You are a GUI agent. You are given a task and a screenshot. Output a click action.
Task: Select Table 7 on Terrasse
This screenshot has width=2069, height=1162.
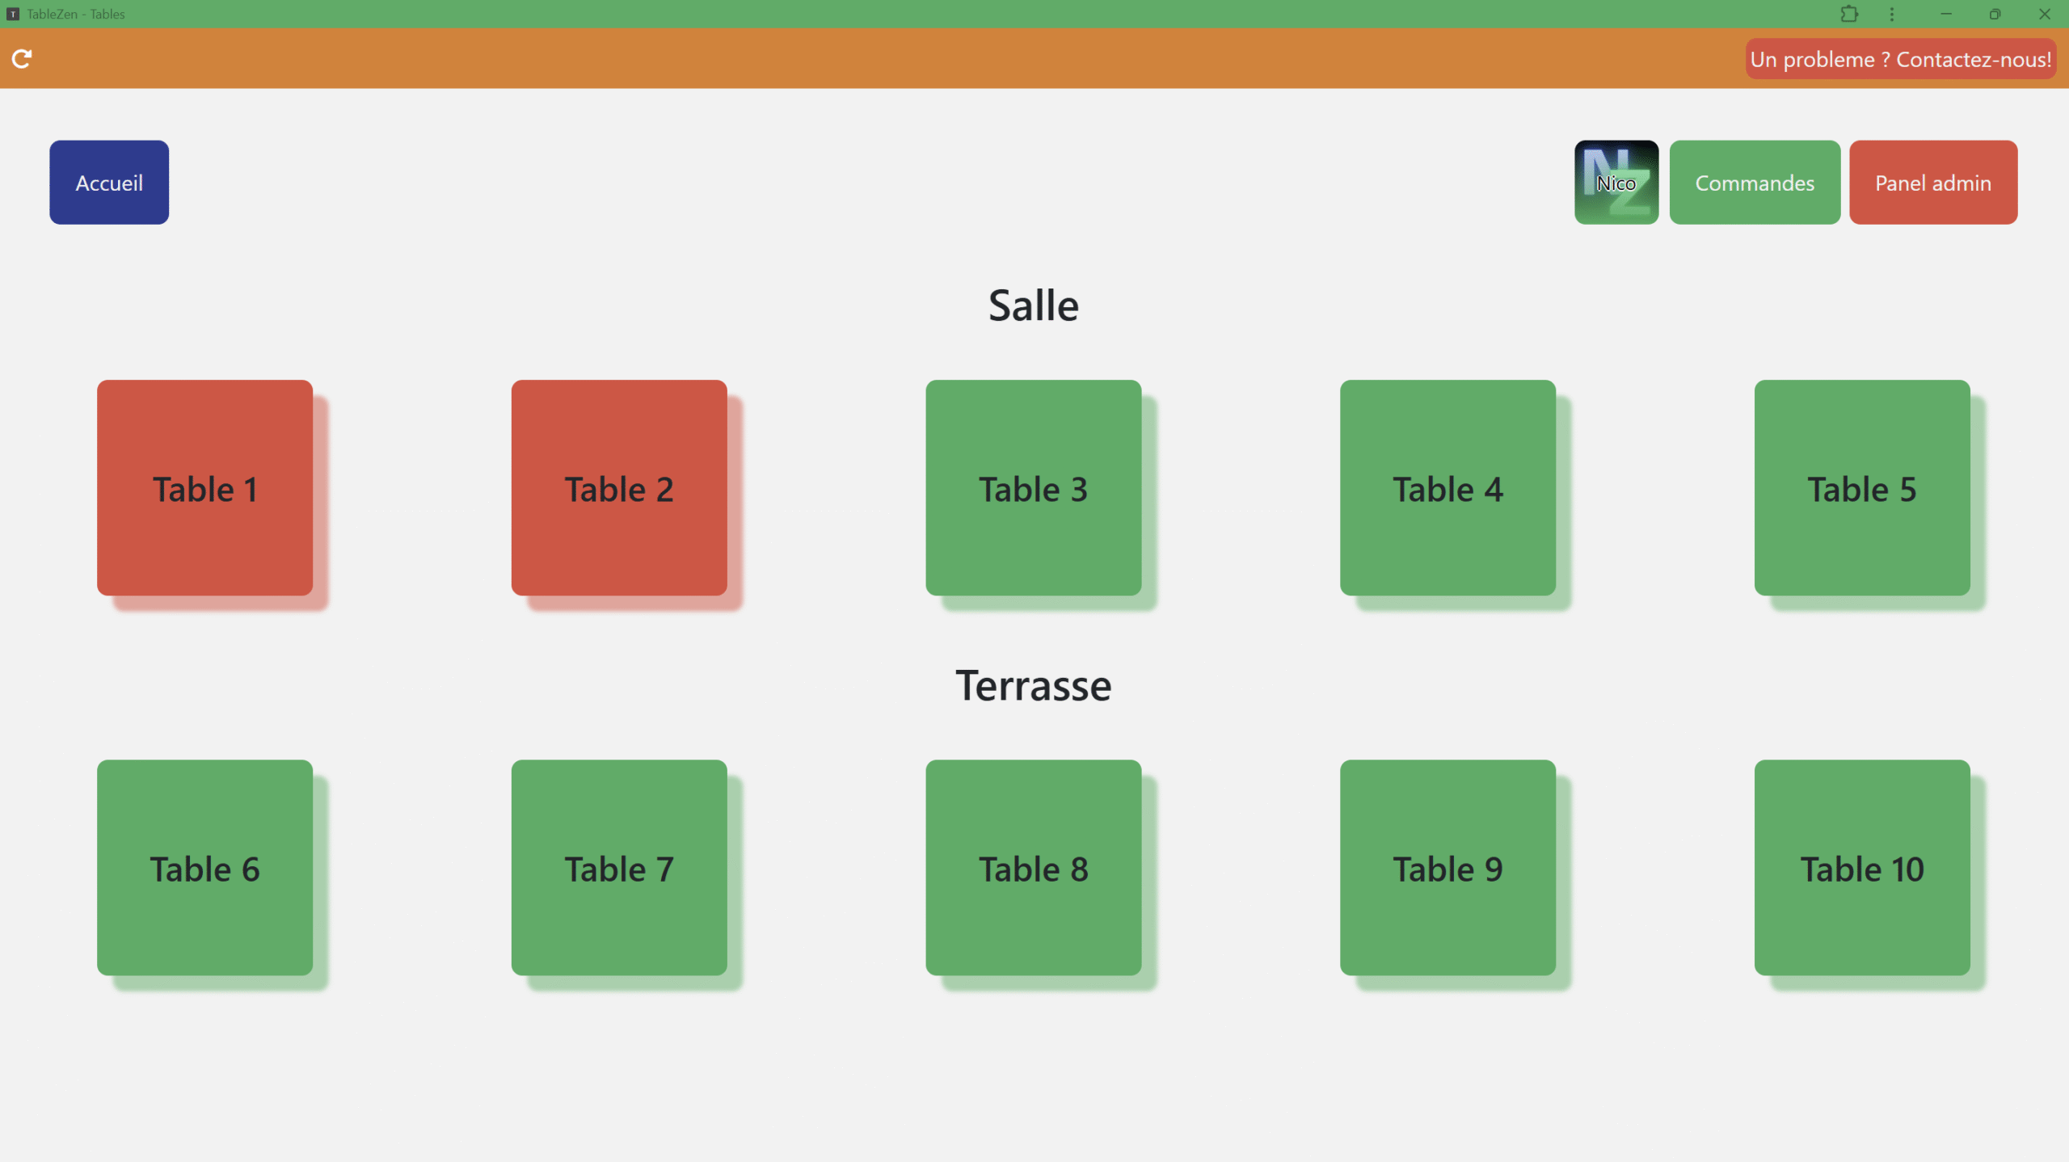pos(619,868)
